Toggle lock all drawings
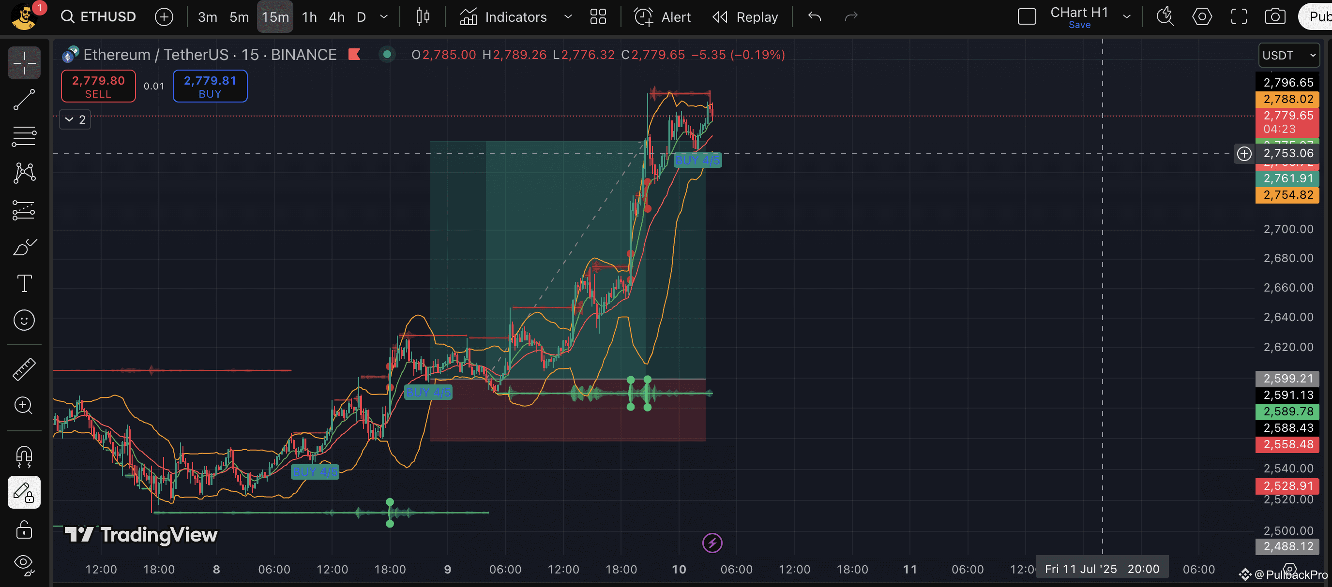The height and width of the screenshot is (587, 1332). click(24, 529)
